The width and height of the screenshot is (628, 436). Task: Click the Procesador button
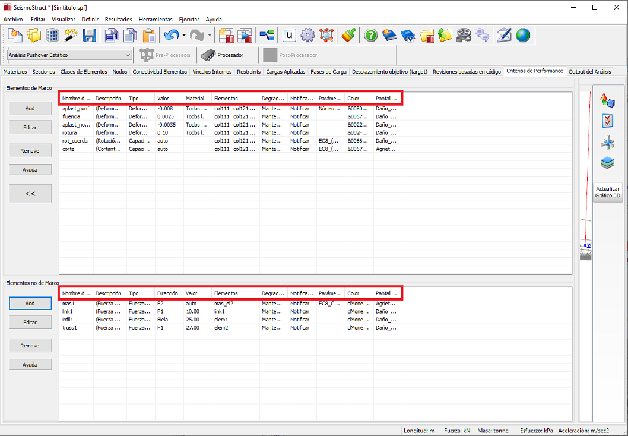[223, 55]
